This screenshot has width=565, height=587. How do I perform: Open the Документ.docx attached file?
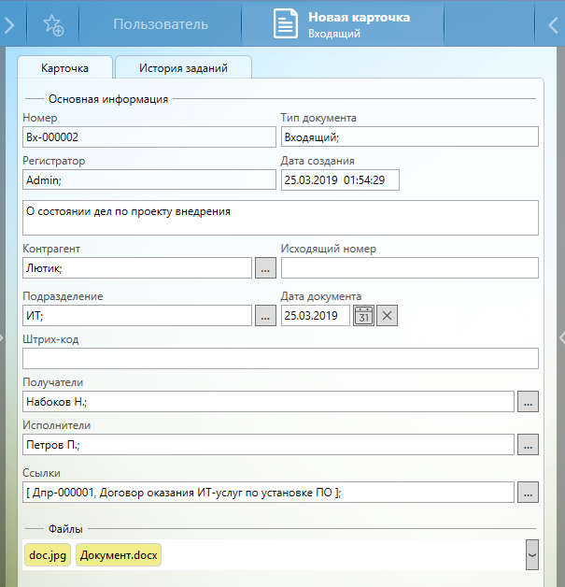(119, 555)
